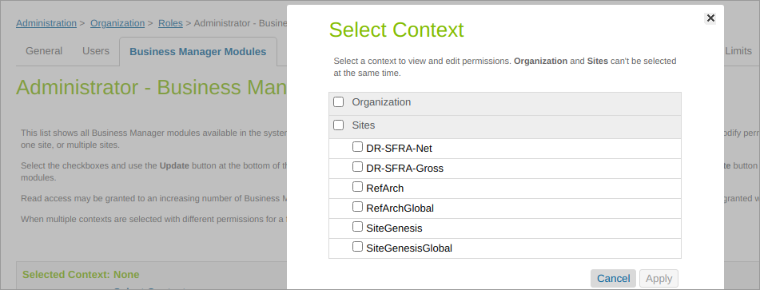760x290 pixels.
Task: Open the Administration breadcrumb link
Action: tap(46, 23)
